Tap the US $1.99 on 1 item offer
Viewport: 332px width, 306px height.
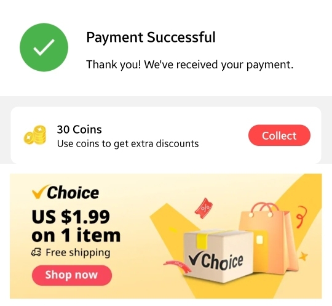[x=76, y=226]
